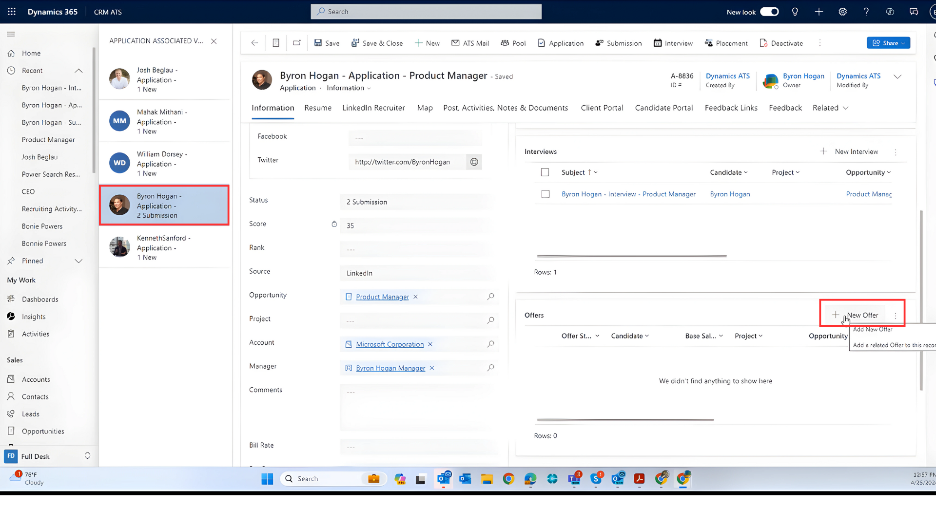Click Save & Close
The height and width of the screenshot is (526, 936).
coord(377,43)
